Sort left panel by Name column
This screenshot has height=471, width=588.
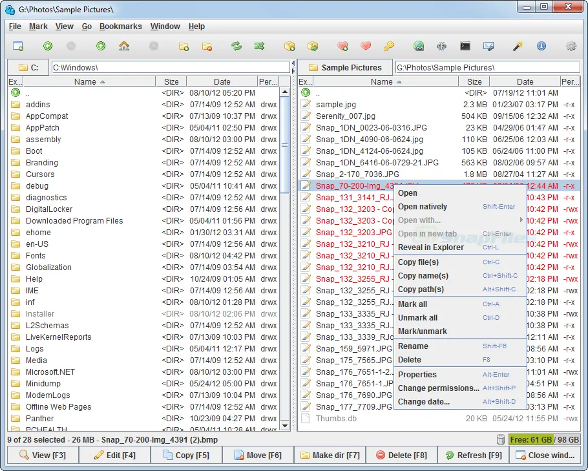[x=89, y=81]
